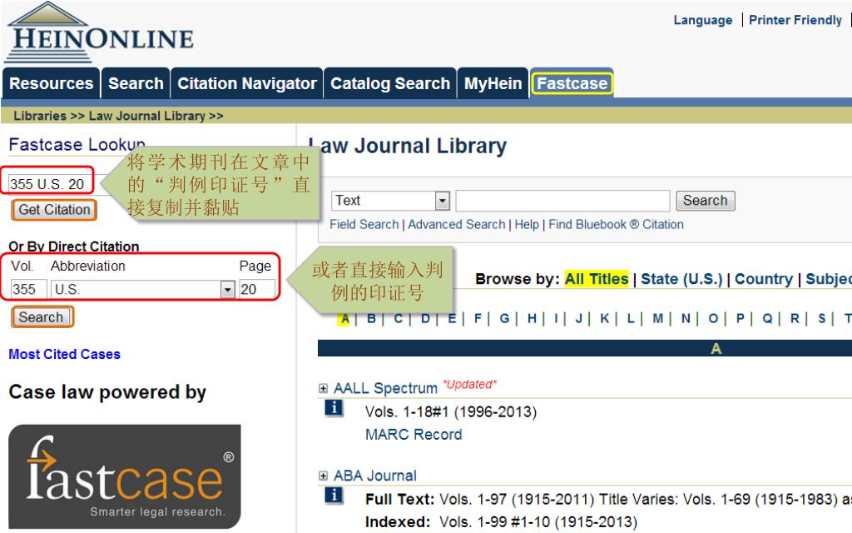Click the Advanced Search link
Image resolution: width=852 pixels, height=533 pixels.
[x=457, y=225]
